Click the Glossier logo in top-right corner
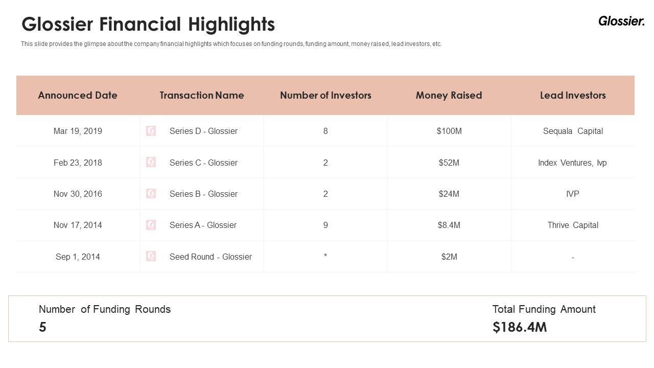 click(x=621, y=21)
